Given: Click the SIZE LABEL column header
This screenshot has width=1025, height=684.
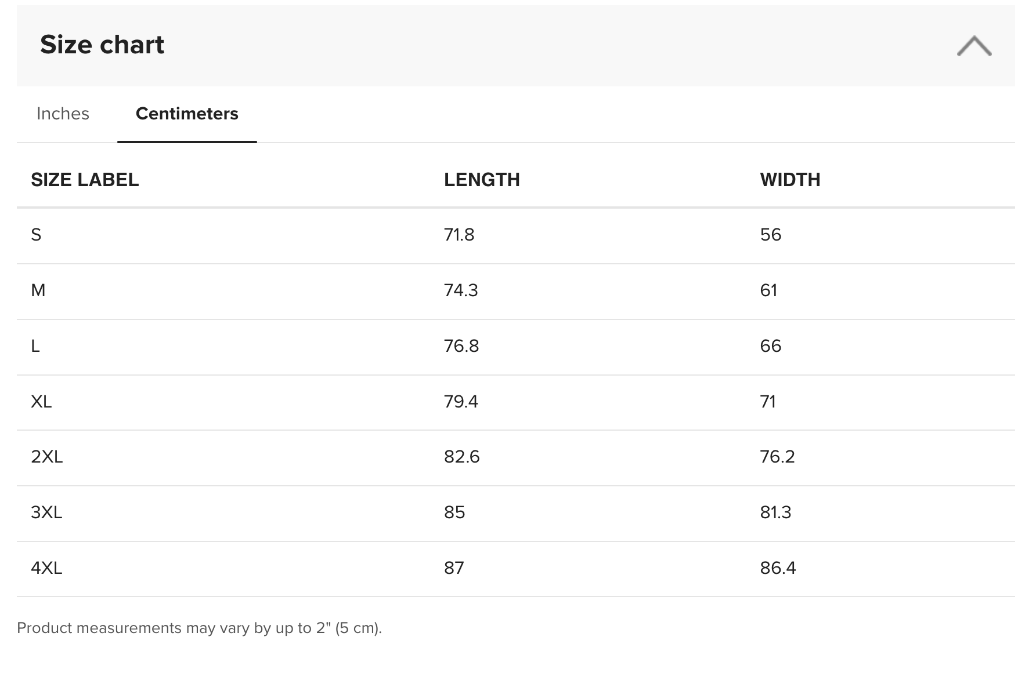Looking at the screenshot, I should (85, 180).
